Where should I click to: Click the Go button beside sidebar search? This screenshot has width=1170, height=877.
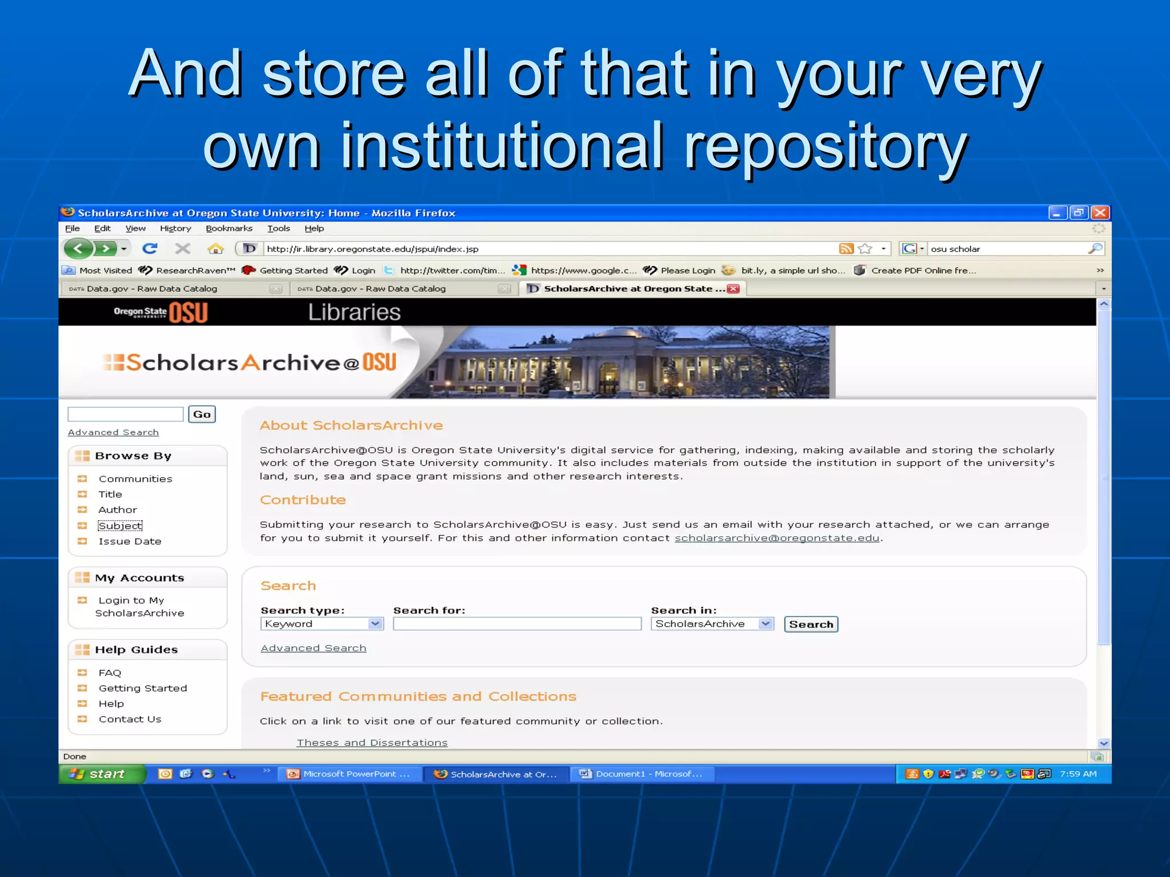tap(202, 415)
